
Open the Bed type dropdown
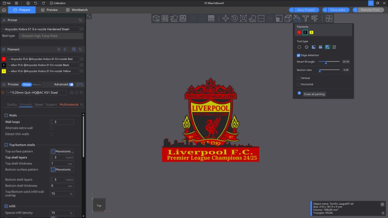(x=51, y=36)
